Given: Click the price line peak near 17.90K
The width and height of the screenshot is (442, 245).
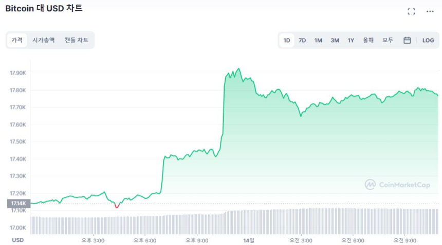Looking at the screenshot, I should coord(238,69).
